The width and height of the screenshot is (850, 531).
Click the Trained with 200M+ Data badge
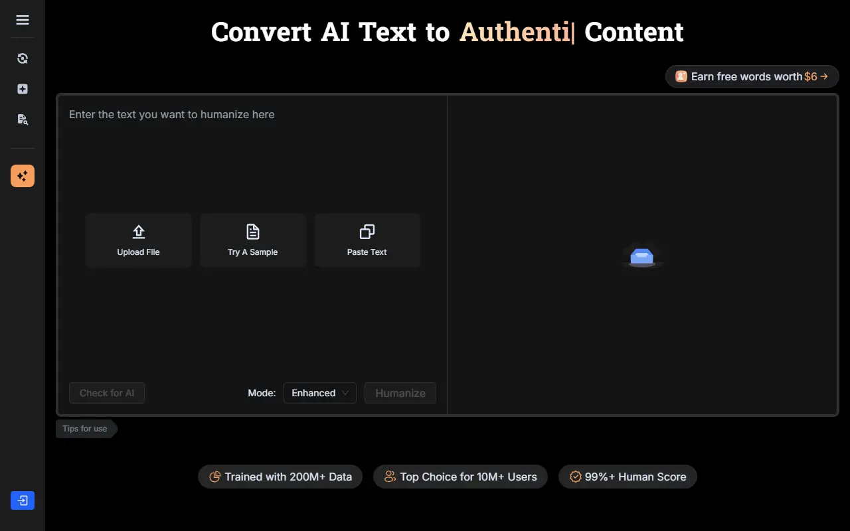[280, 477]
